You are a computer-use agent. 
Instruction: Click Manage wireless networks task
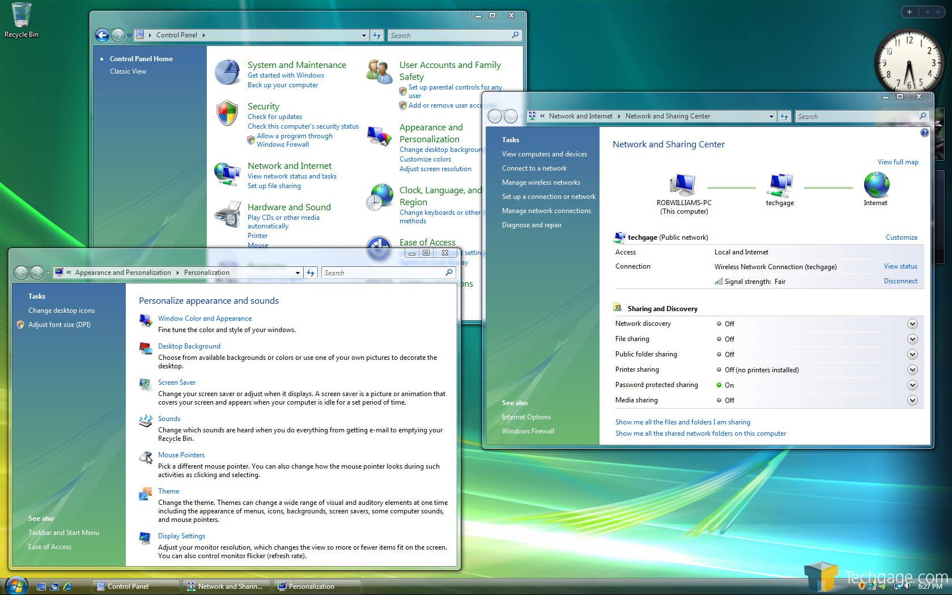(x=541, y=182)
